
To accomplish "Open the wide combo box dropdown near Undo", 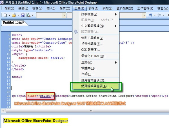I will click(x=144, y=15).
